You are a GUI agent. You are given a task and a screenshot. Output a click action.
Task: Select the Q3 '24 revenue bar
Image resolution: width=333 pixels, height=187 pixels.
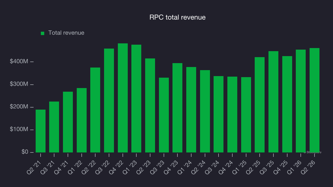pos(219,114)
